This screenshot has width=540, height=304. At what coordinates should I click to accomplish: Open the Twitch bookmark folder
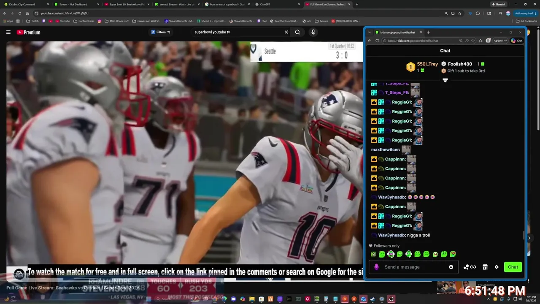pos(32,21)
